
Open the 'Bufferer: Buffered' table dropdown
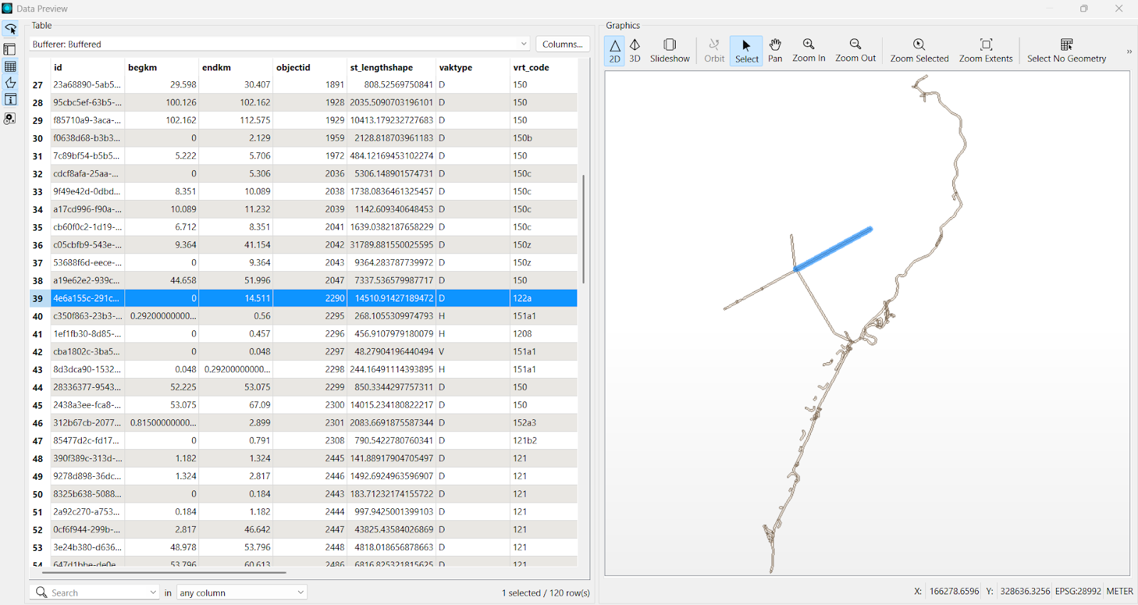point(523,44)
